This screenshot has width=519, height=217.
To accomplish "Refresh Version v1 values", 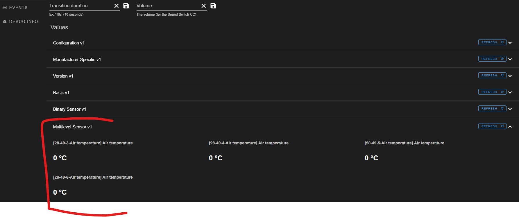I will point(492,76).
